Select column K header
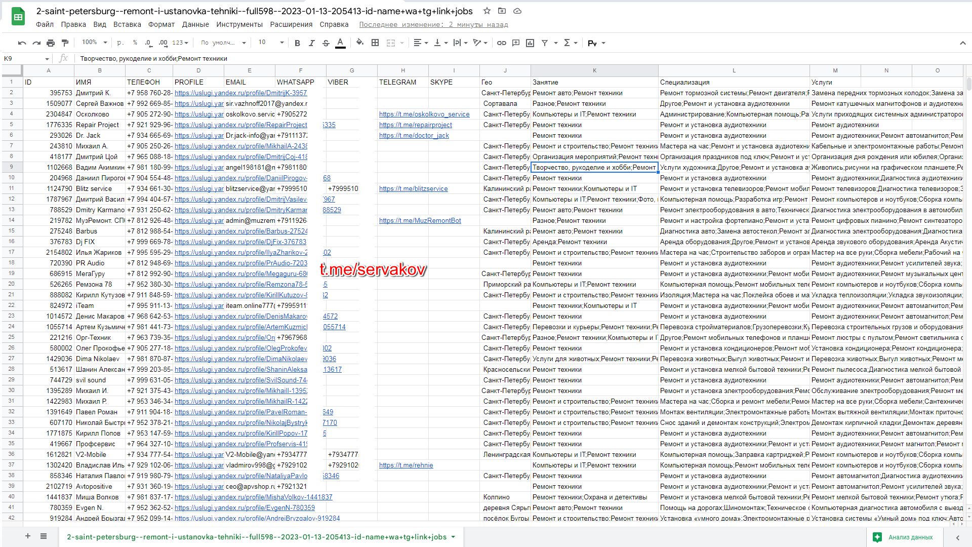This screenshot has width=972, height=547. point(594,70)
